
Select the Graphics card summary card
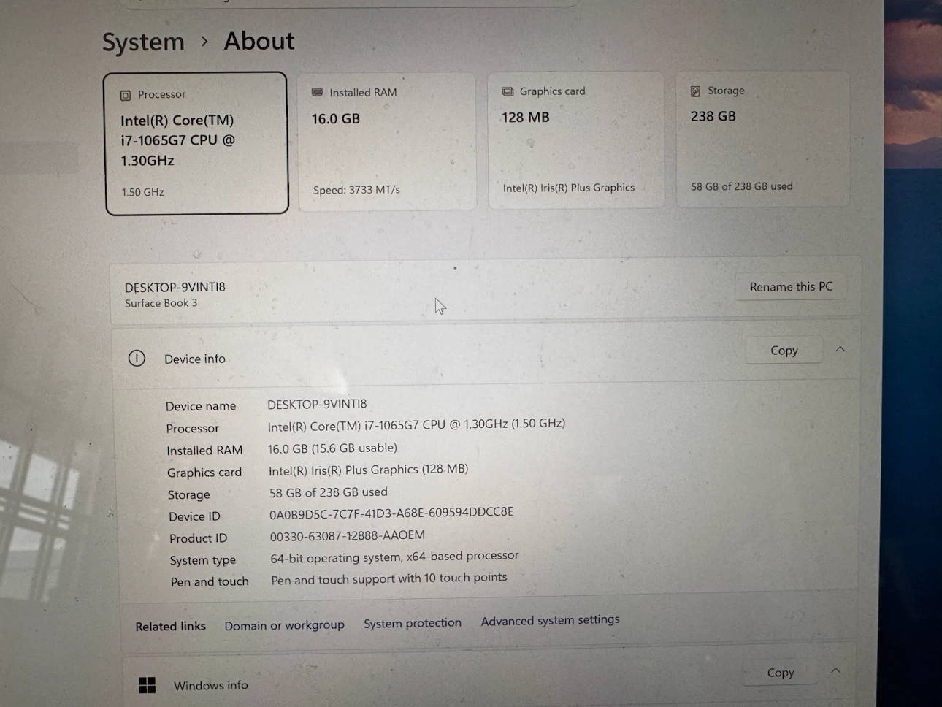576,140
